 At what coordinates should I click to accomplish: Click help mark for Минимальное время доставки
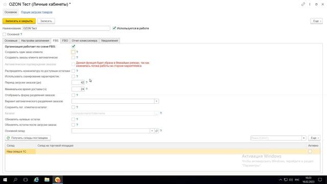pos(86,89)
